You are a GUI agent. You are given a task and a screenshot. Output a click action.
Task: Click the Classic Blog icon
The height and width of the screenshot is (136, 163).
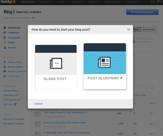click(x=5, y=76)
